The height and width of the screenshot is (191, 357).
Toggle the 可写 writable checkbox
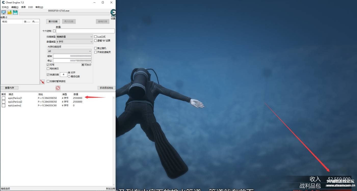click(48, 65)
